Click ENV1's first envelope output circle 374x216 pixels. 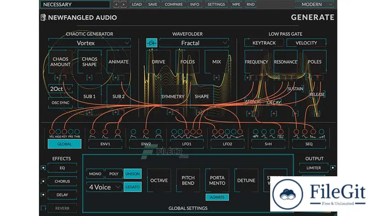[93, 132]
